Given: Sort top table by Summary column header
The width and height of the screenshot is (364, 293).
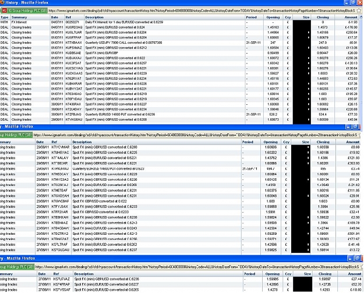Looking at the screenshot, I should tap(19, 17).
